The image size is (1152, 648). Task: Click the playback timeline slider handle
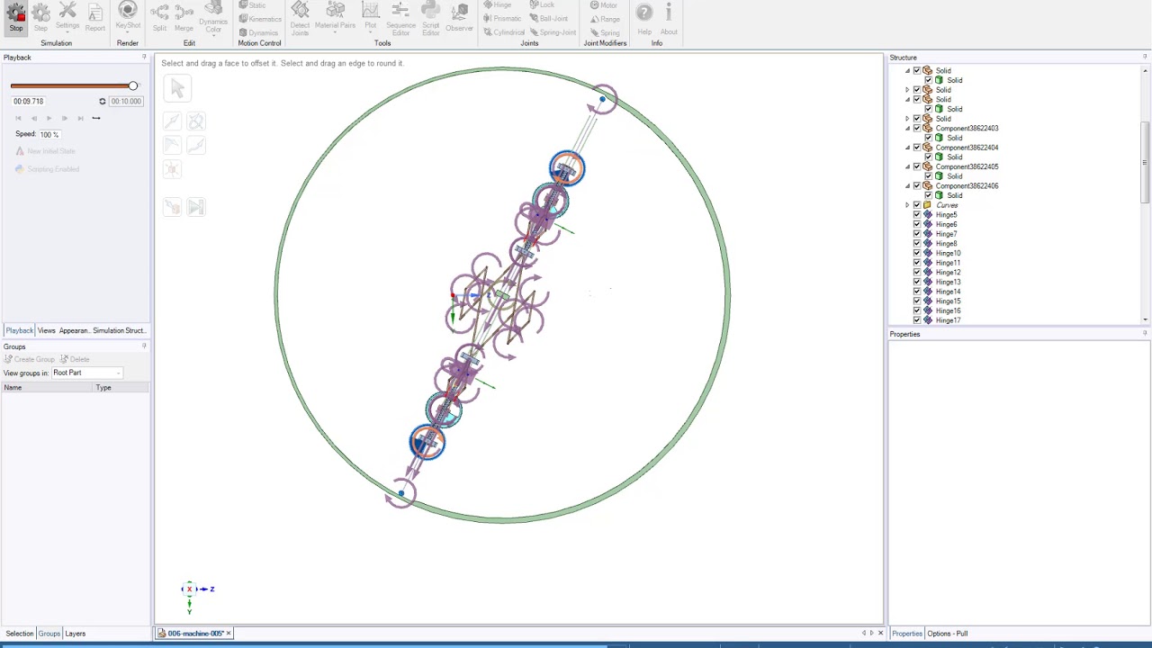(132, 86)
